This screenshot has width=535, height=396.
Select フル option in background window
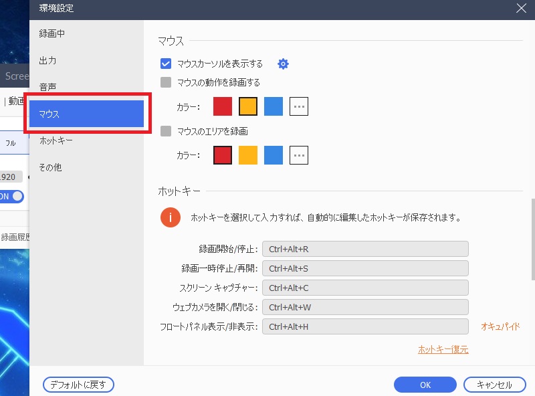pyautogui.click(x=11, y=142)
